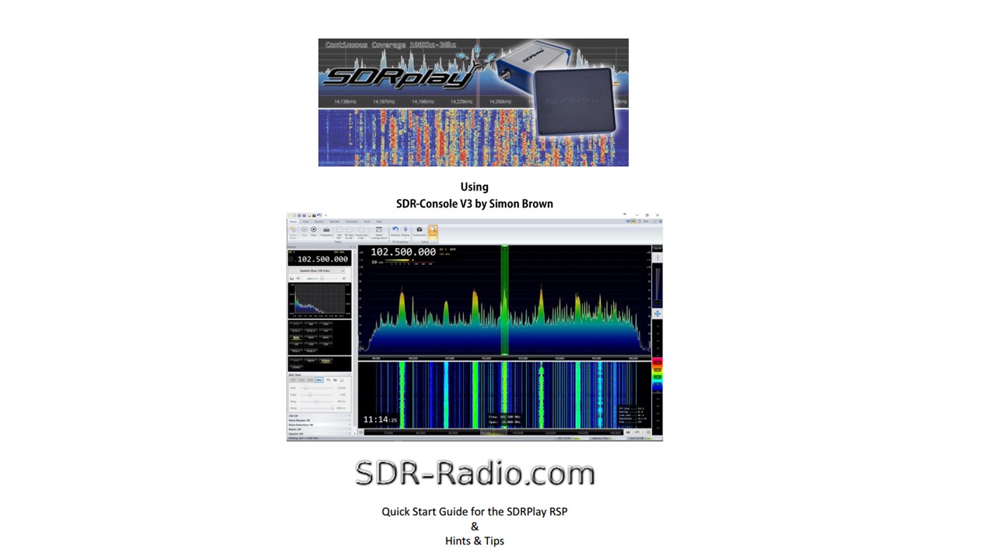The image size is (996, 560).
Task: Adjust the AGC Decay slider
Action: (x=317, y=408)
